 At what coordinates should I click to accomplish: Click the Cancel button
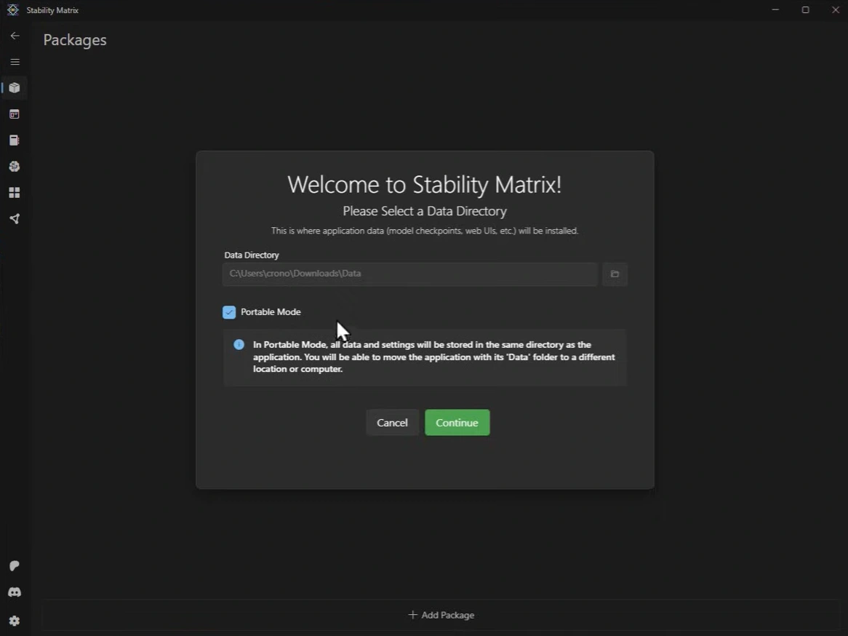pyautogui.click(x=392, y=422)
